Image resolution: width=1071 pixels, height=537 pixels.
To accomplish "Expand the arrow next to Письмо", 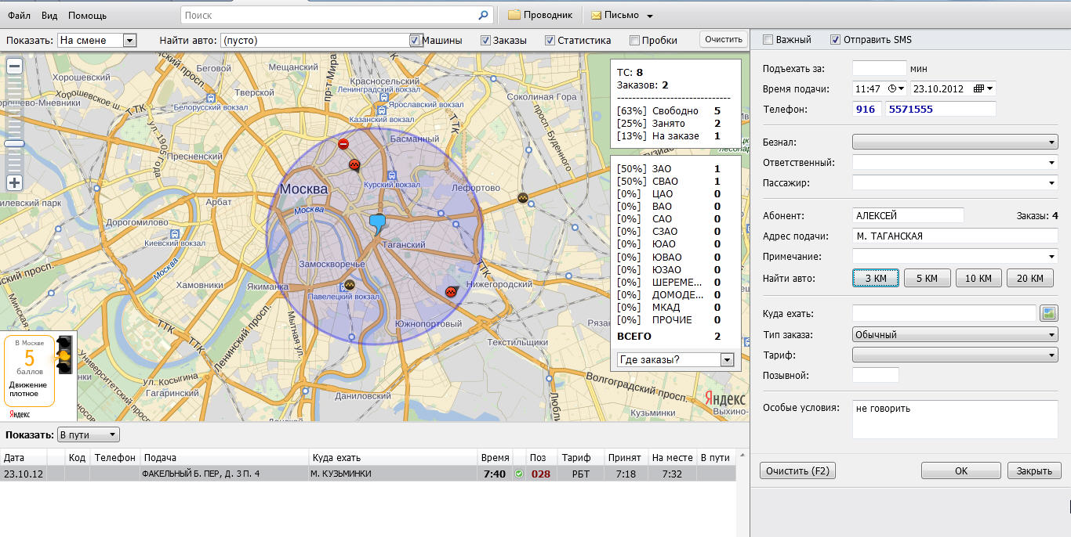I will pyautogui.click(x=650, y=16).
